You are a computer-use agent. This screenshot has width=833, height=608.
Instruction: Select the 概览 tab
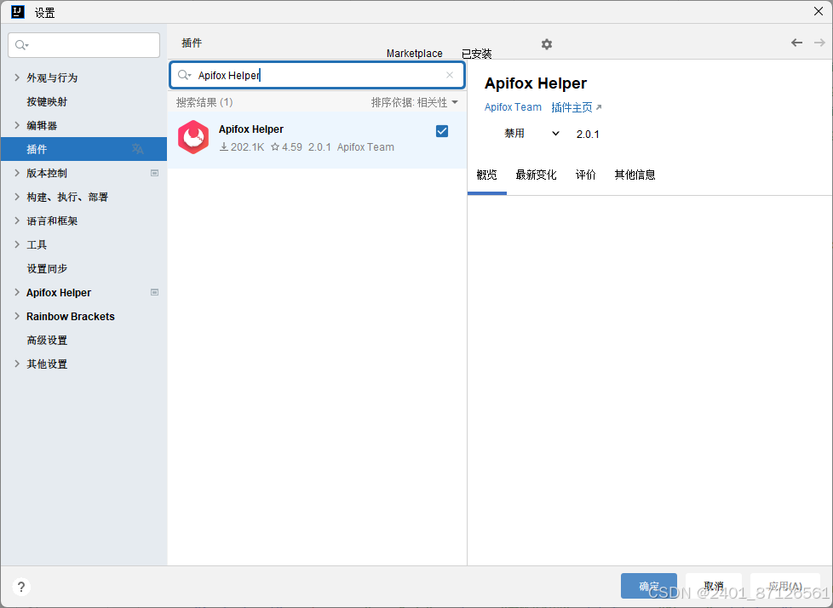pos(486,175)
